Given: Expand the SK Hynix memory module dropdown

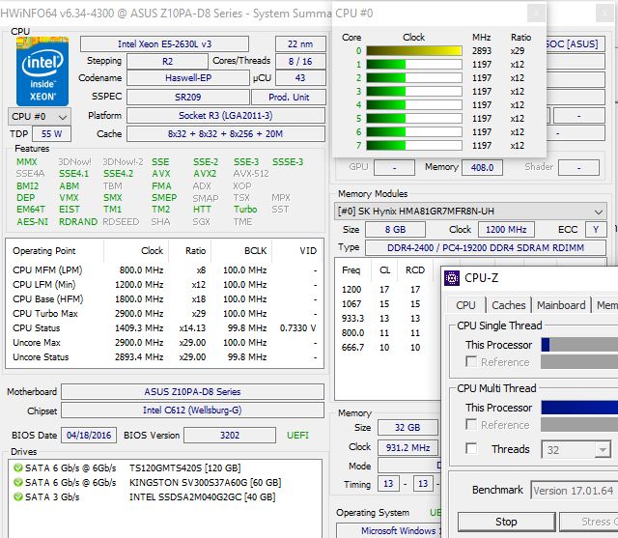Looking at the screenshot, I should click(470, 212).
